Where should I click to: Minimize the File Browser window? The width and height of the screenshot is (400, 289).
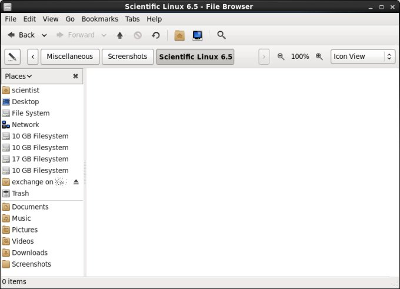[x=371, y=7]
